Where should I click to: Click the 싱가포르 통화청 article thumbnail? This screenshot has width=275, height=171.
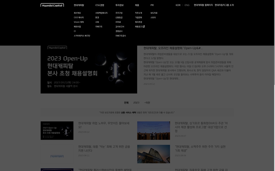point(154,131)
